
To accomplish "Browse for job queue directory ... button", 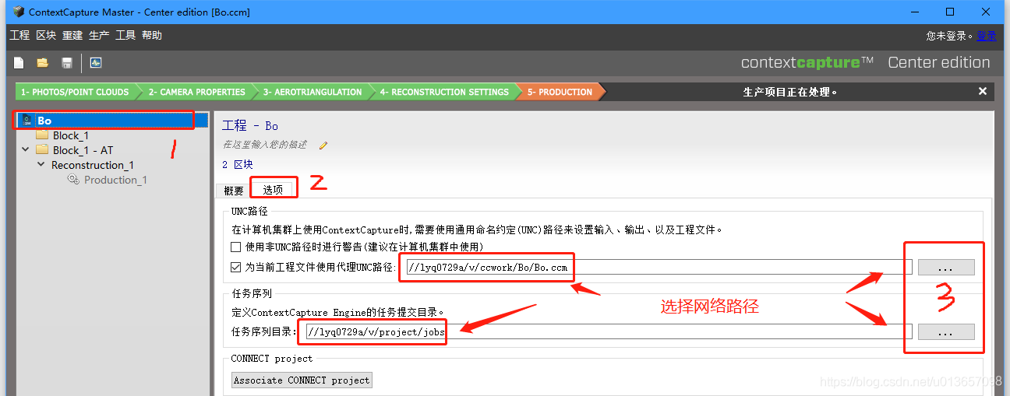I will tap(946, 332).
